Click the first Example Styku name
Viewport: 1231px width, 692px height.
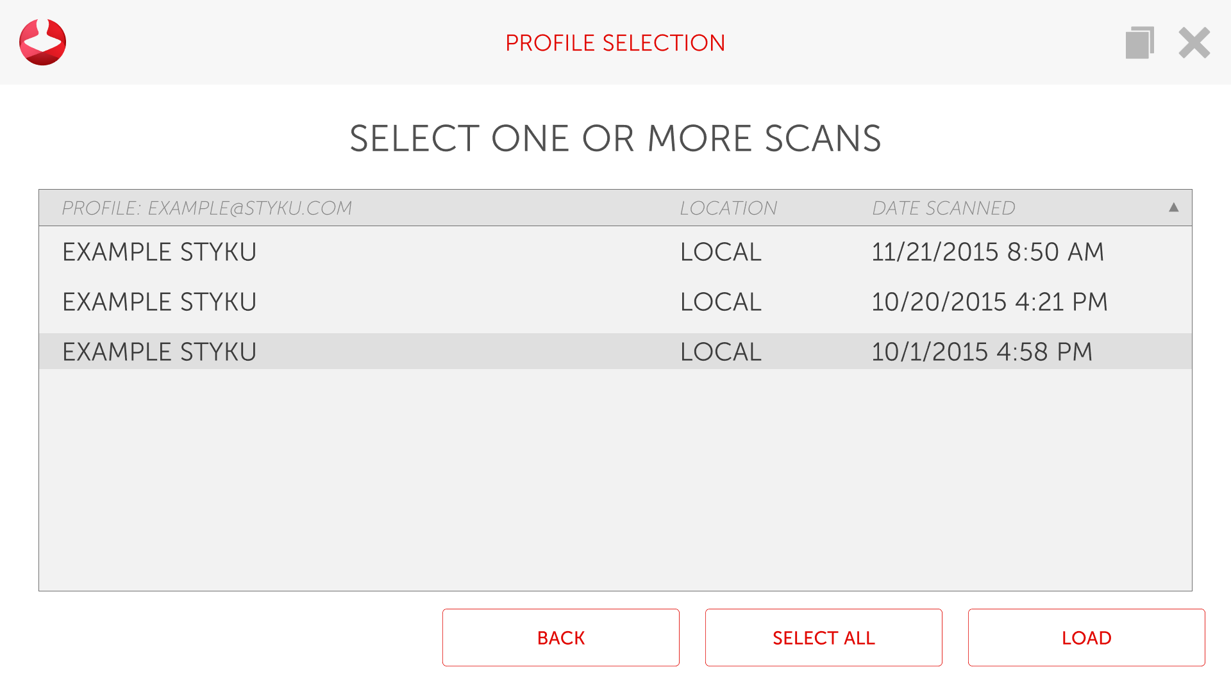tap(159, 252)
